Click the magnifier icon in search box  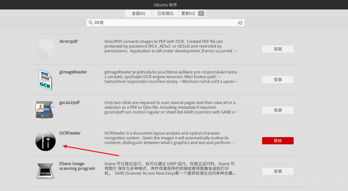click(90, 22)
